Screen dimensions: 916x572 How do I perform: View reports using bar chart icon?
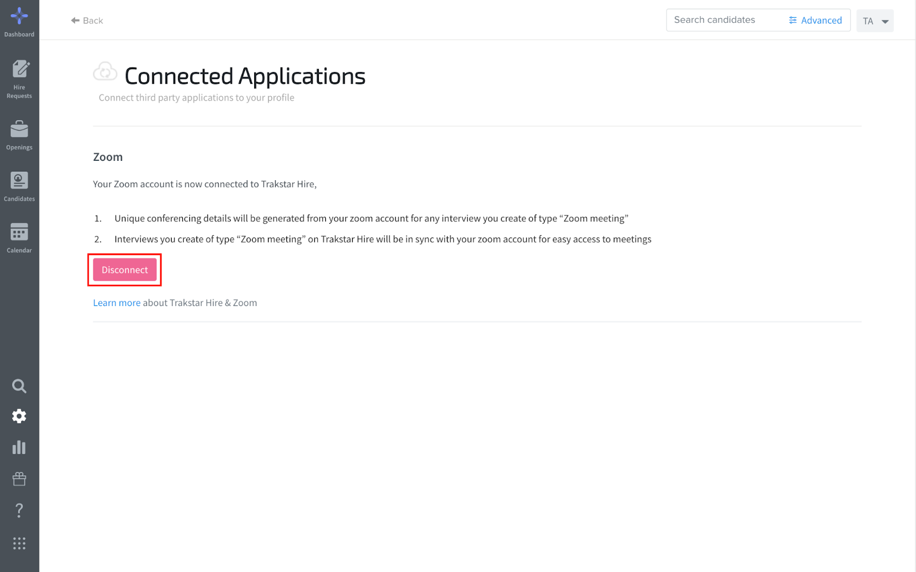[x=19, y=447]
